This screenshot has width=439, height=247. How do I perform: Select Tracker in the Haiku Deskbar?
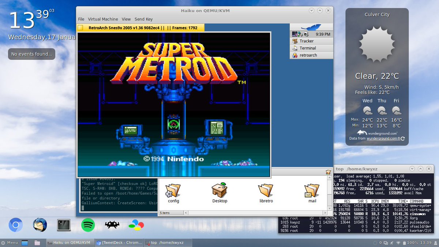point(312,41)
